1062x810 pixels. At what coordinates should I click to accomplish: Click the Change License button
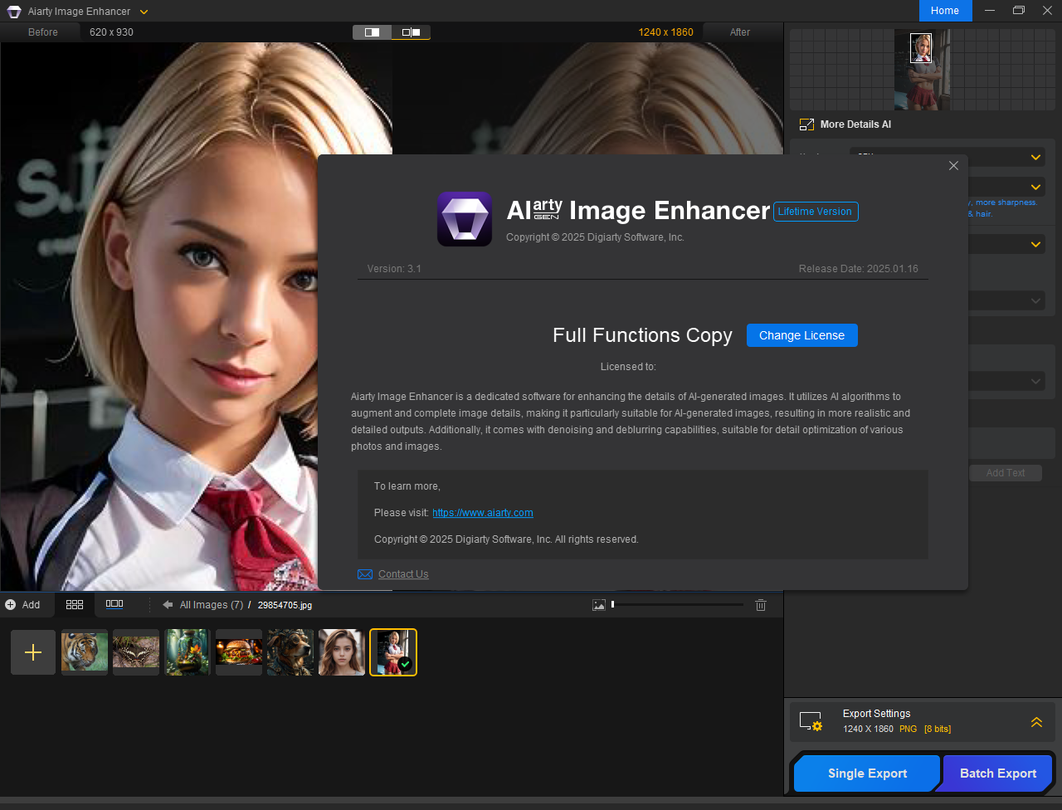click(x=801, y=335)
